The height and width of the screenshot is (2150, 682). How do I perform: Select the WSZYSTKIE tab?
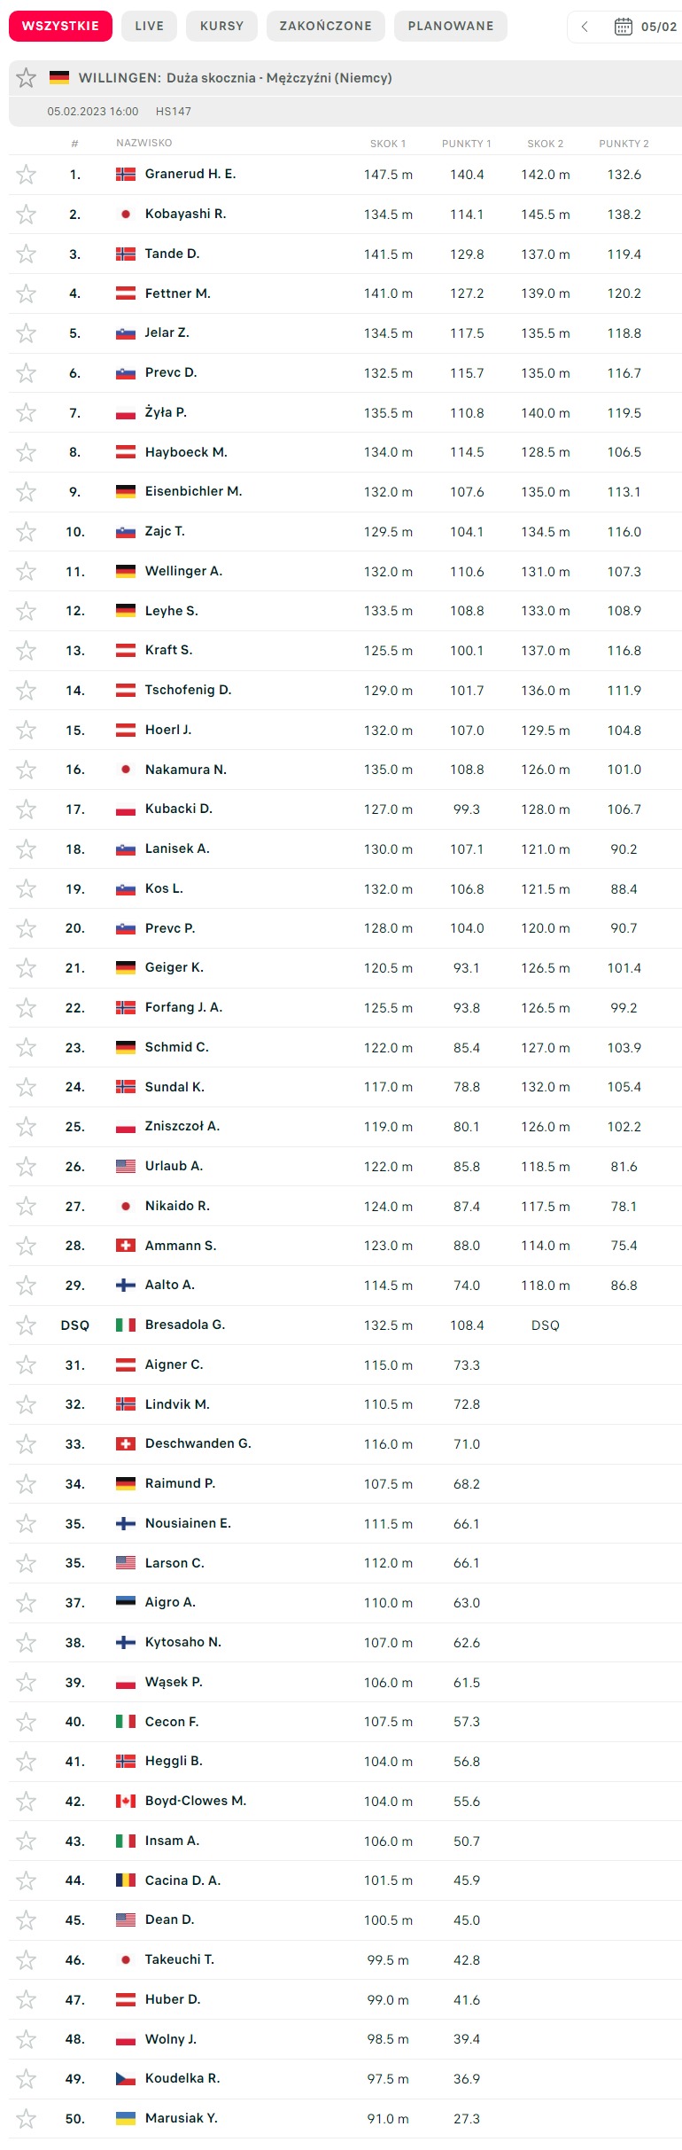click(x=60, y=26)
